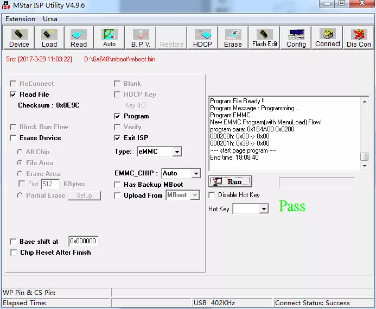Select the Erase toolbar icon
376x309 pixels.
pos(233,38)
